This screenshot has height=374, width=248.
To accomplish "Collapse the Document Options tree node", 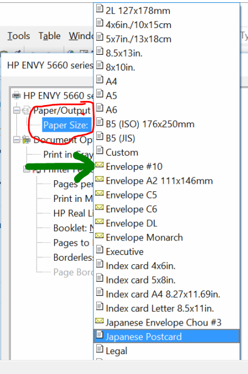I will coord(16,140).
